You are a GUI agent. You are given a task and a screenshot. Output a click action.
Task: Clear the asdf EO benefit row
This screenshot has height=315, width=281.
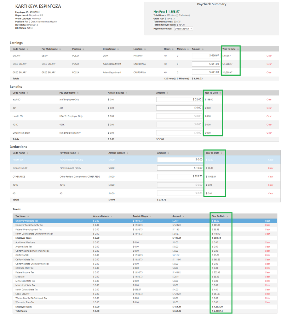[269, 100]
